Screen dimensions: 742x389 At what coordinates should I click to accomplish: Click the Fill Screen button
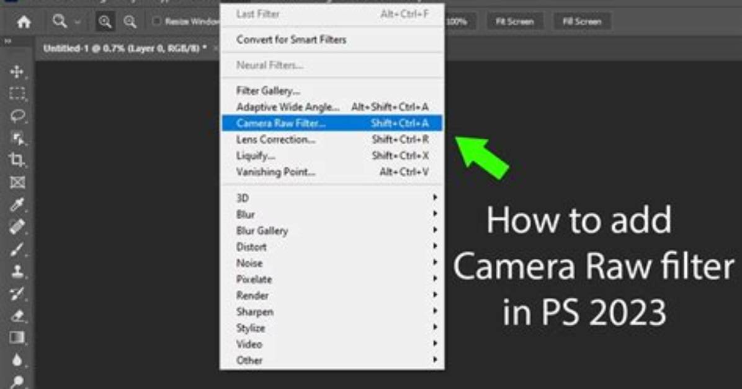[582, 22]
